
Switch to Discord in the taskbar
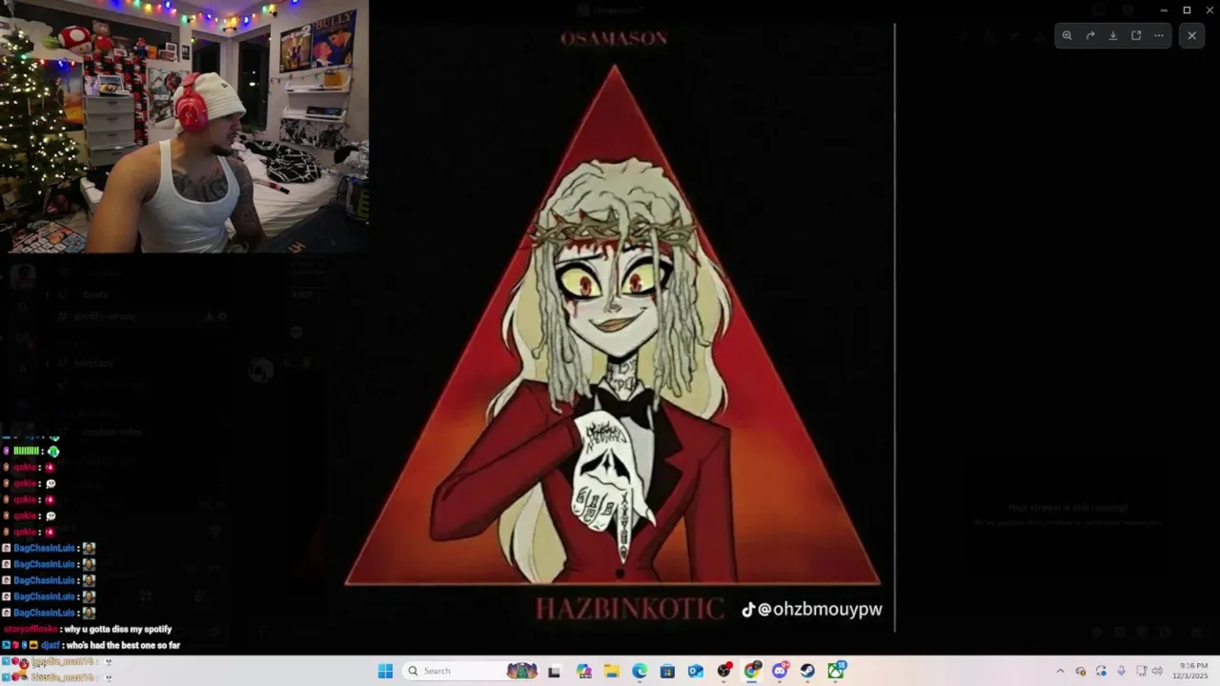[781, 671]
